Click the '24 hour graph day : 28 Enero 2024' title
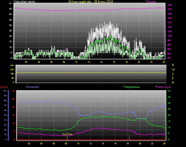Viewport: 186px width, 147px height. click(90, 2)
